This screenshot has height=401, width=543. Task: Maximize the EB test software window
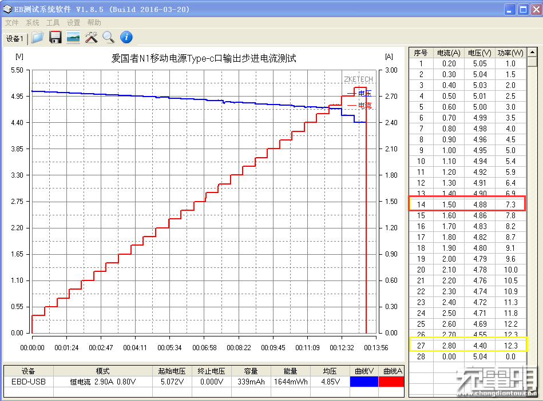click(x=523, y=10)
